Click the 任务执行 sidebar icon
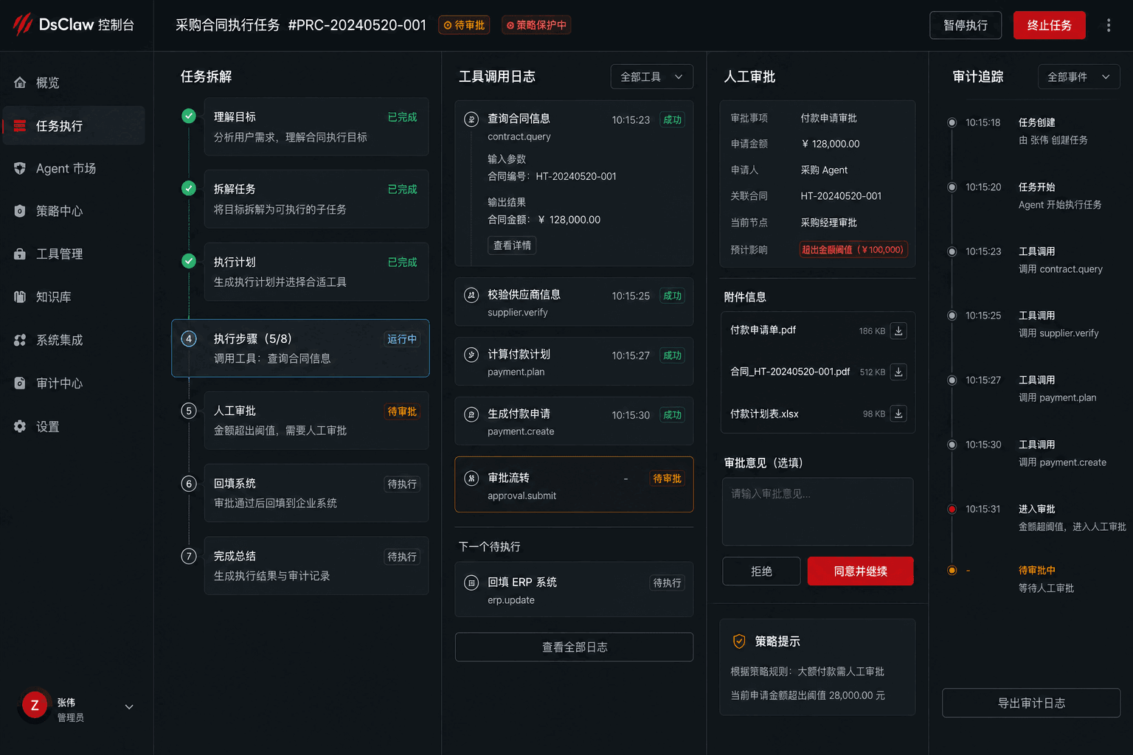The image size is (1133, 755). [x=20, y=126]
